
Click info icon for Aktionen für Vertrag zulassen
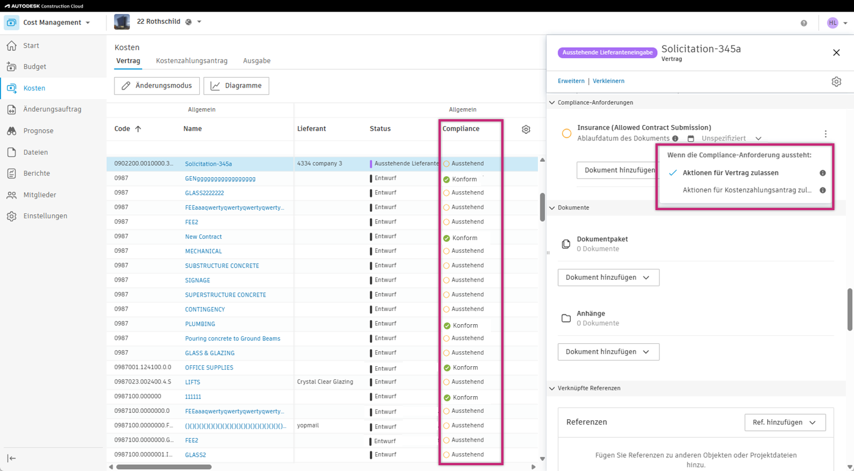[822, 173]
